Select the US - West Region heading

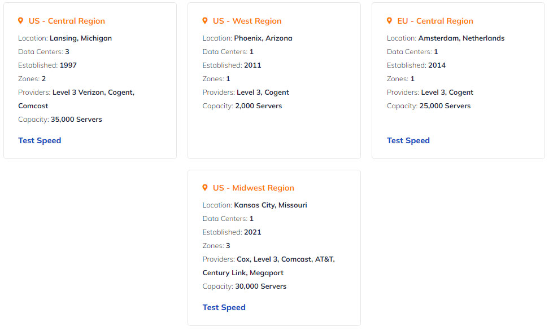point(247,21)
